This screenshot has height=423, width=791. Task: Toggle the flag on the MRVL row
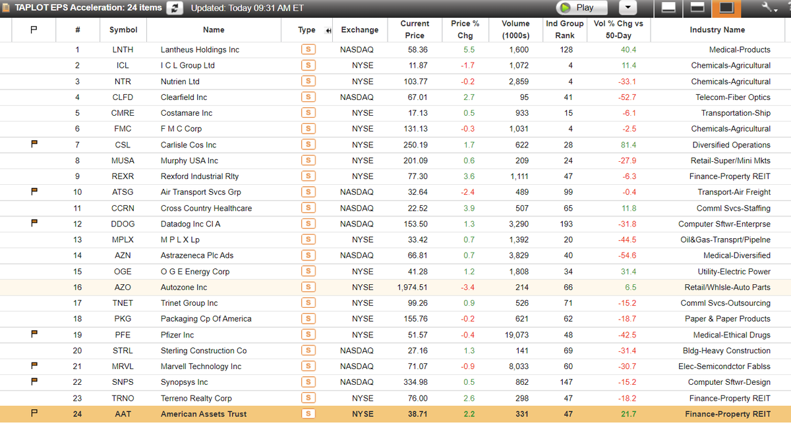pos(34,366)
